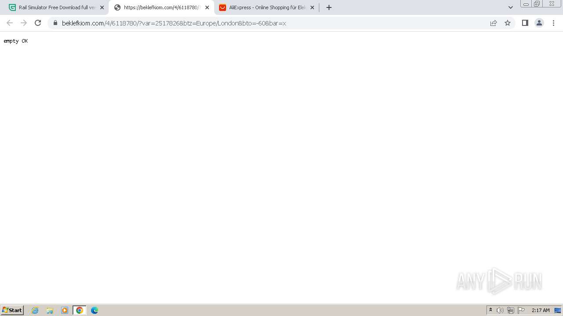Restore down the Chrome window
This screenshot has height=316, width=563.
click(537, 4)
